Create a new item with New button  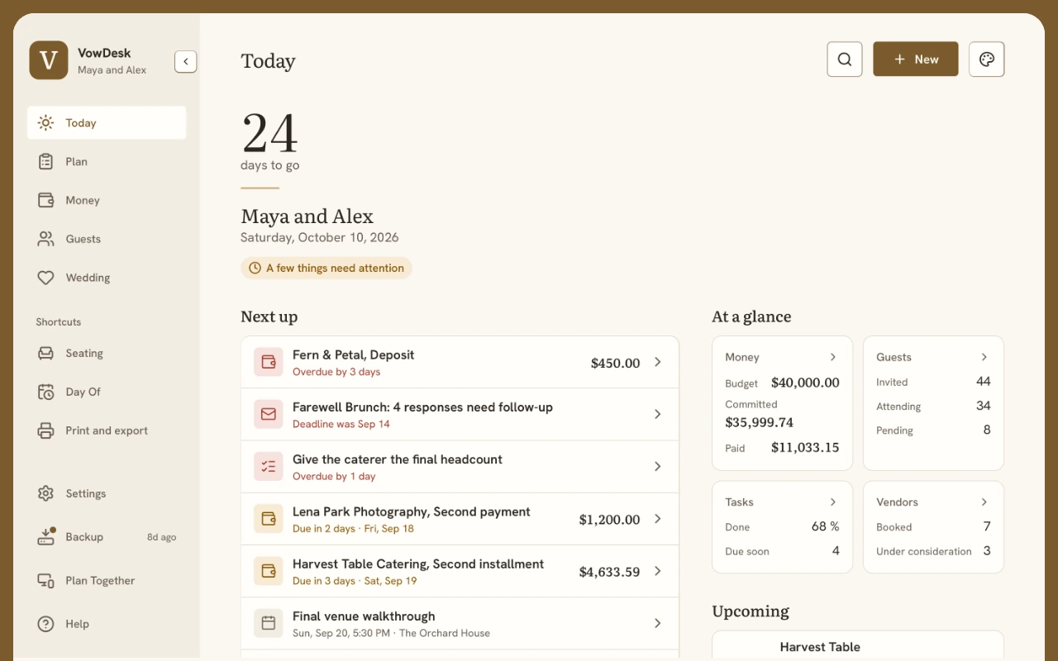click(x=916, y=59)
